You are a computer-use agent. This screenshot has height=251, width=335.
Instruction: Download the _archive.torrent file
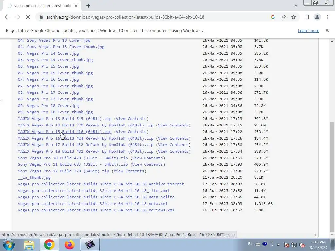coord(101,184)
